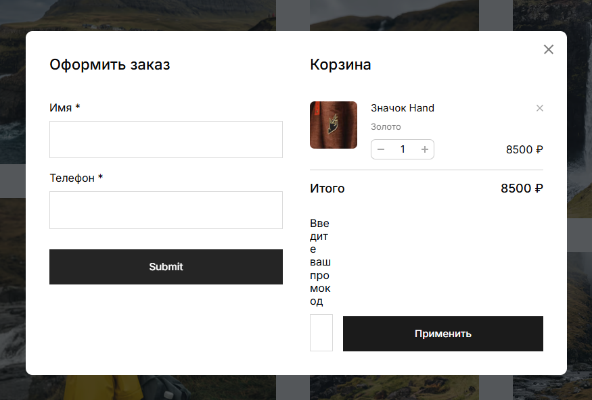Open the Значок Hand product thumbnail
The height and width of the screenshot is (400, 592).
(x=334, y=125)
